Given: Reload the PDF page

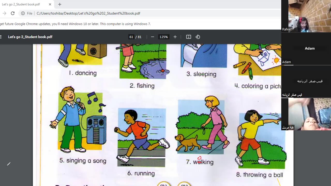Looking at the screenshot, I should point(12,13).
